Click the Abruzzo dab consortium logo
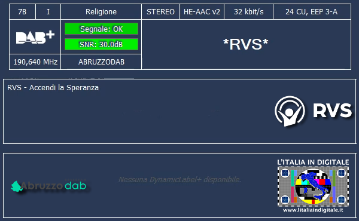The width and height of the screenshot is (359, 221). click(48, 186)
